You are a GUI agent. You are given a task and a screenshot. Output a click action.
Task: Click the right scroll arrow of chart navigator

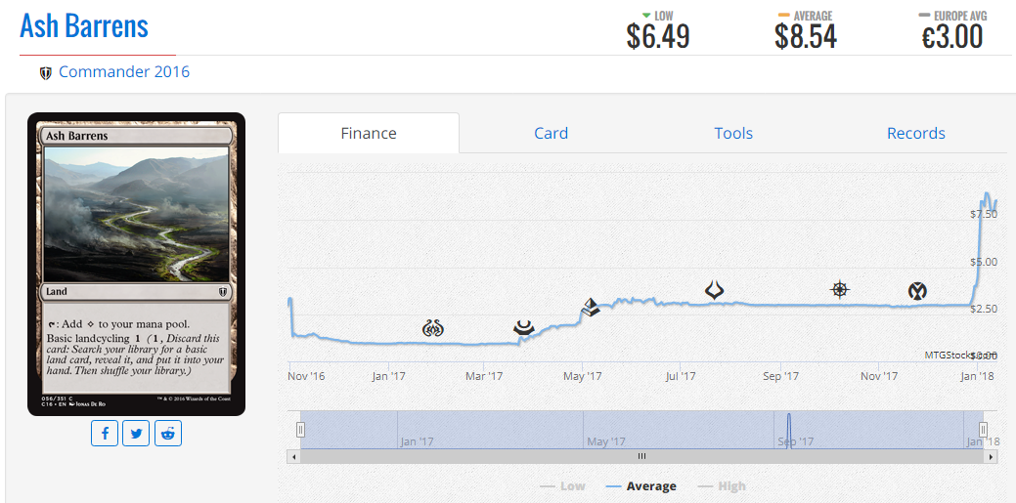[991, 456]
